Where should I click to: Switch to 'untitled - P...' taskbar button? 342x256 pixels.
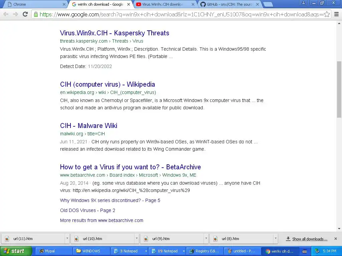coord(243,251)
